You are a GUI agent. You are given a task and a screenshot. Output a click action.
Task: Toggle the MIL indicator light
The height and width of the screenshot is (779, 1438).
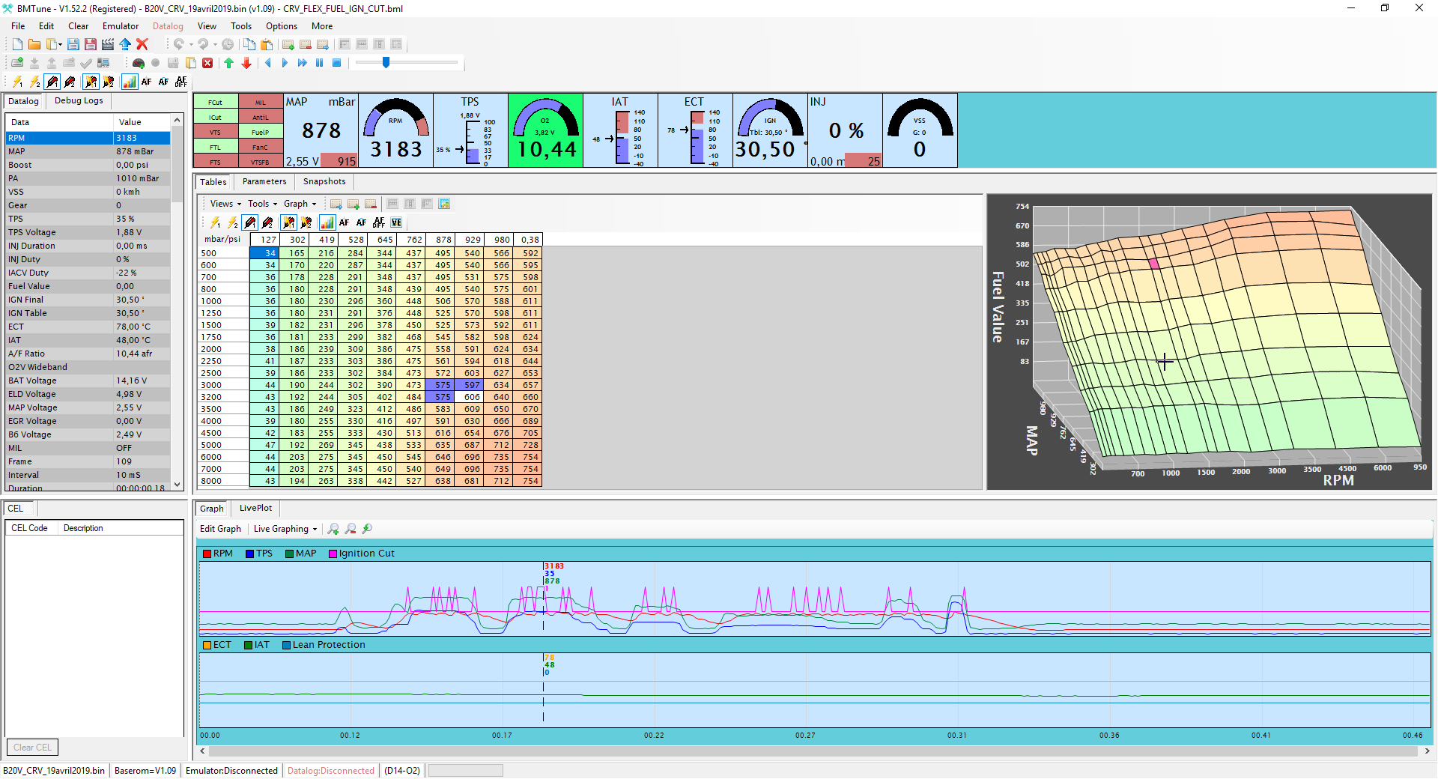coord(261,102)
